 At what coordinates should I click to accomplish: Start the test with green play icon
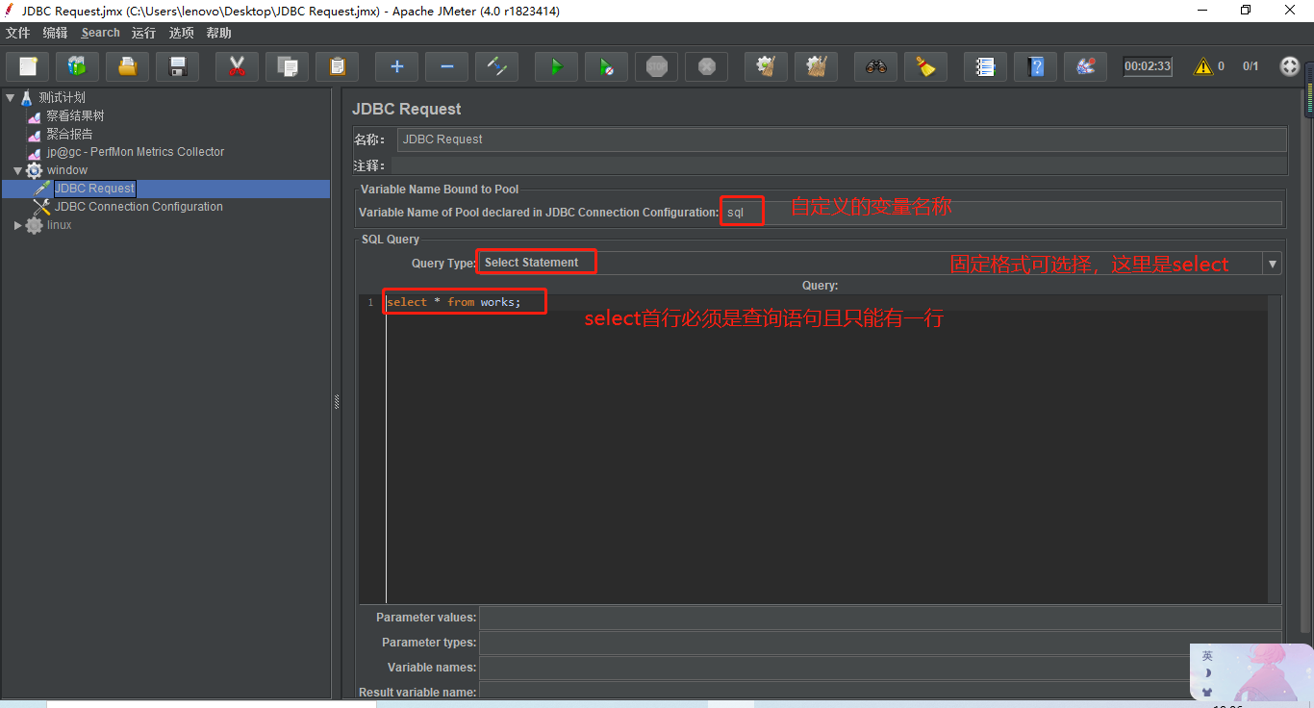tap(556, 66)
